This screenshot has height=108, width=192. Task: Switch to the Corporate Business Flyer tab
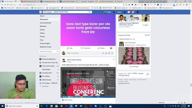click(49, 1)
